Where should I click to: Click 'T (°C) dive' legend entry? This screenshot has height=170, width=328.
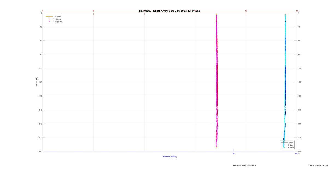[57, 19]
